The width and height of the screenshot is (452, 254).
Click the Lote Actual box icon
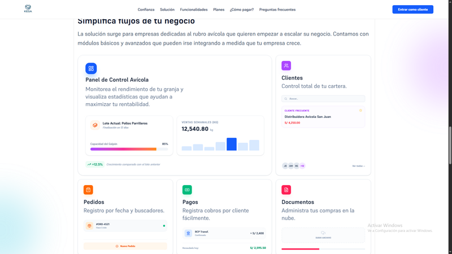(x=95, y=125)
